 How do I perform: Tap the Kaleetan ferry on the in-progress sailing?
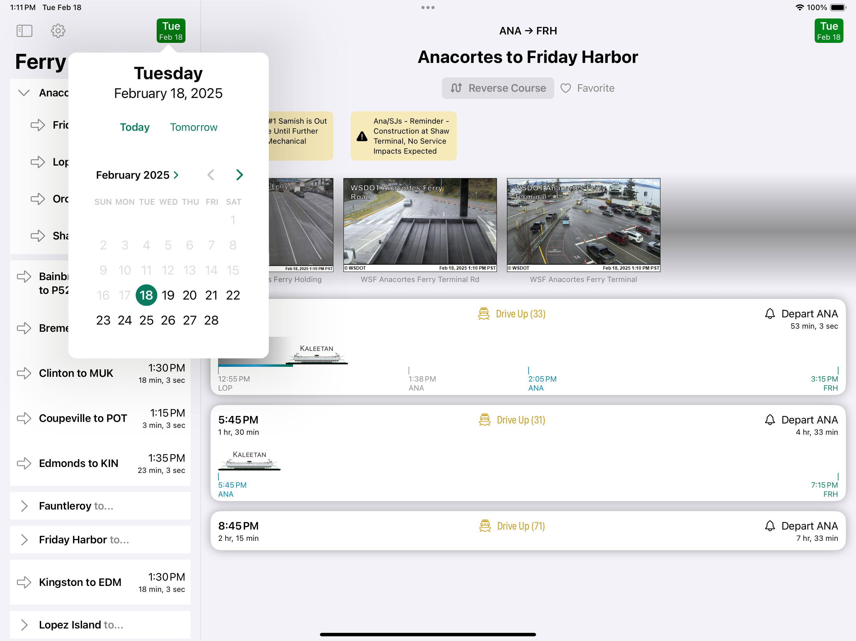click(x=316, y=355)
